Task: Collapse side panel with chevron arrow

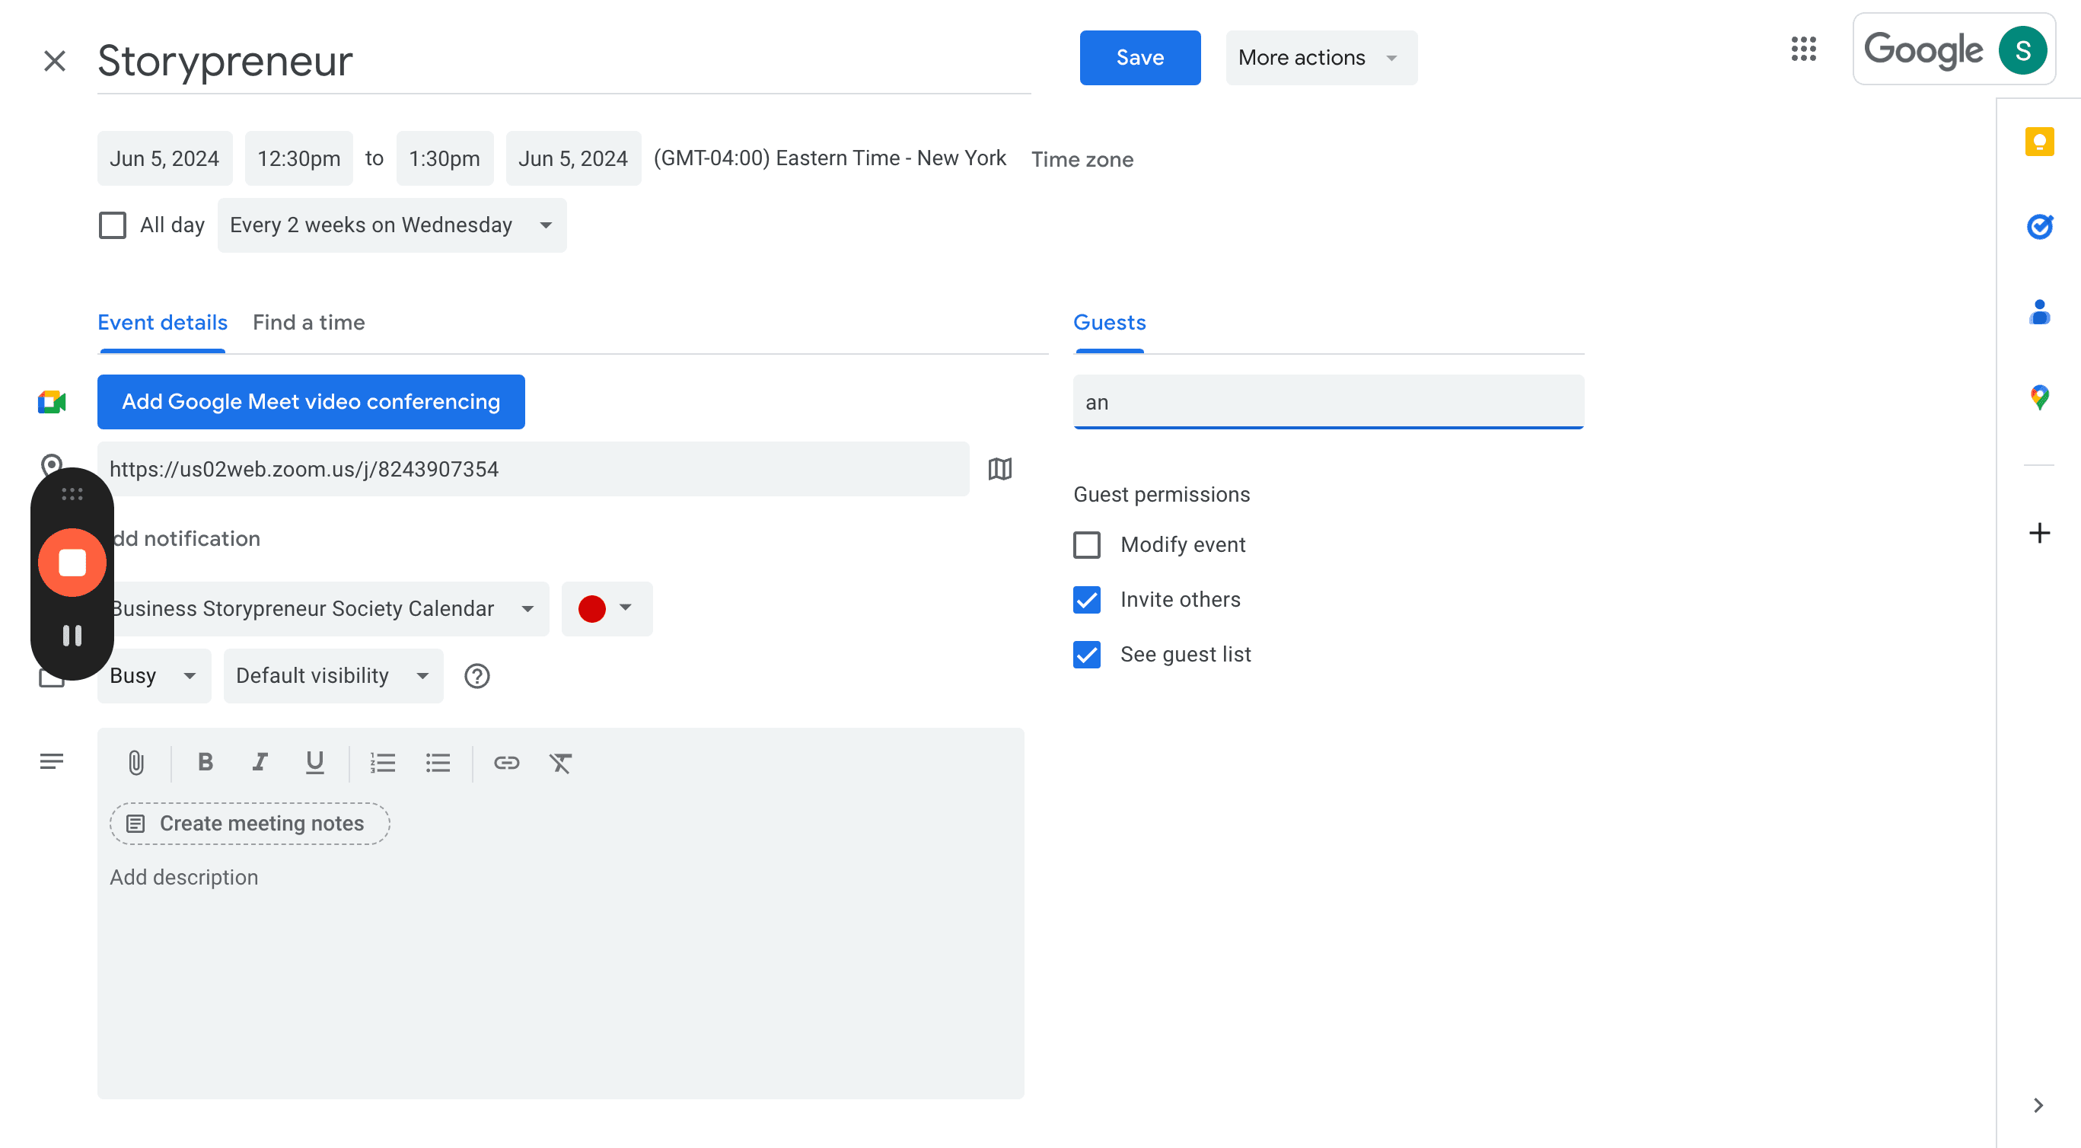Action: [x=2038, y=1105]
